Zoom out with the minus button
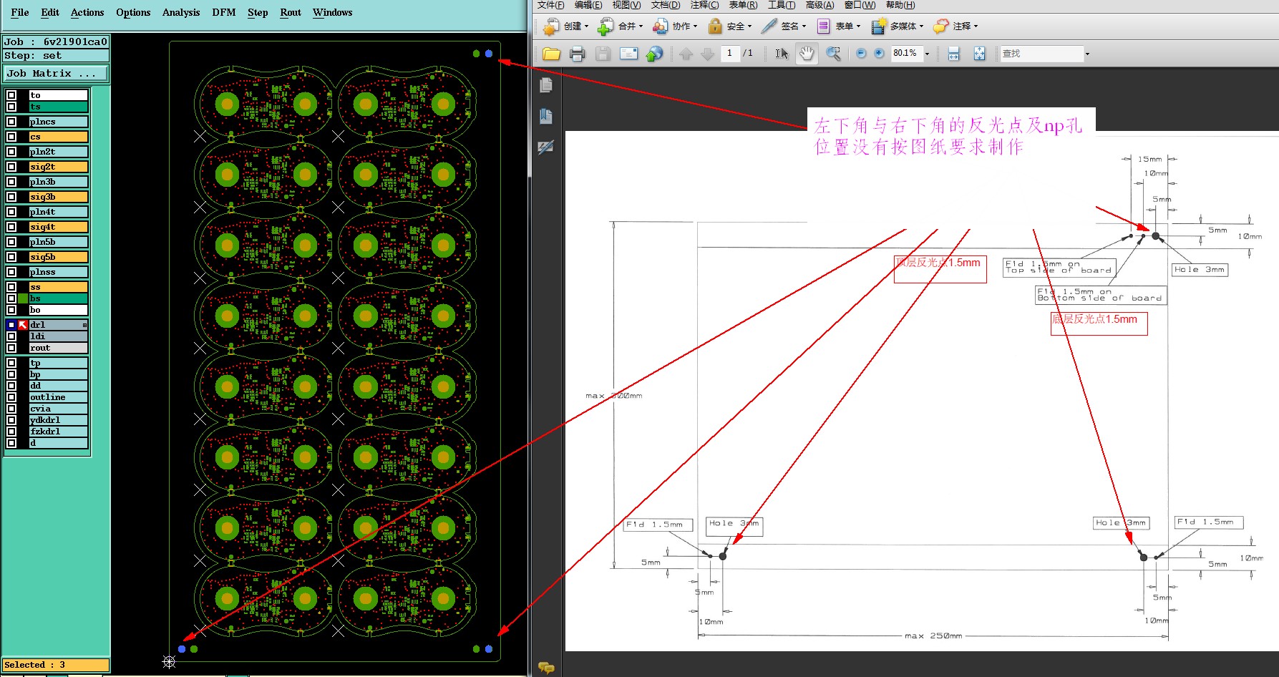The width and height of the screenshot is (1279, 677). pyautogui.click(x=861, y=54)
